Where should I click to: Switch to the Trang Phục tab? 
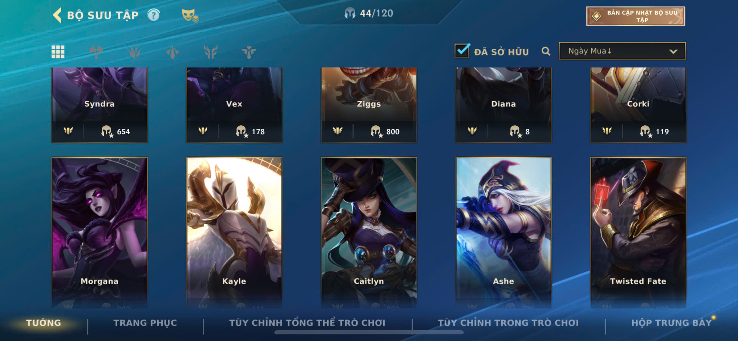145,323
